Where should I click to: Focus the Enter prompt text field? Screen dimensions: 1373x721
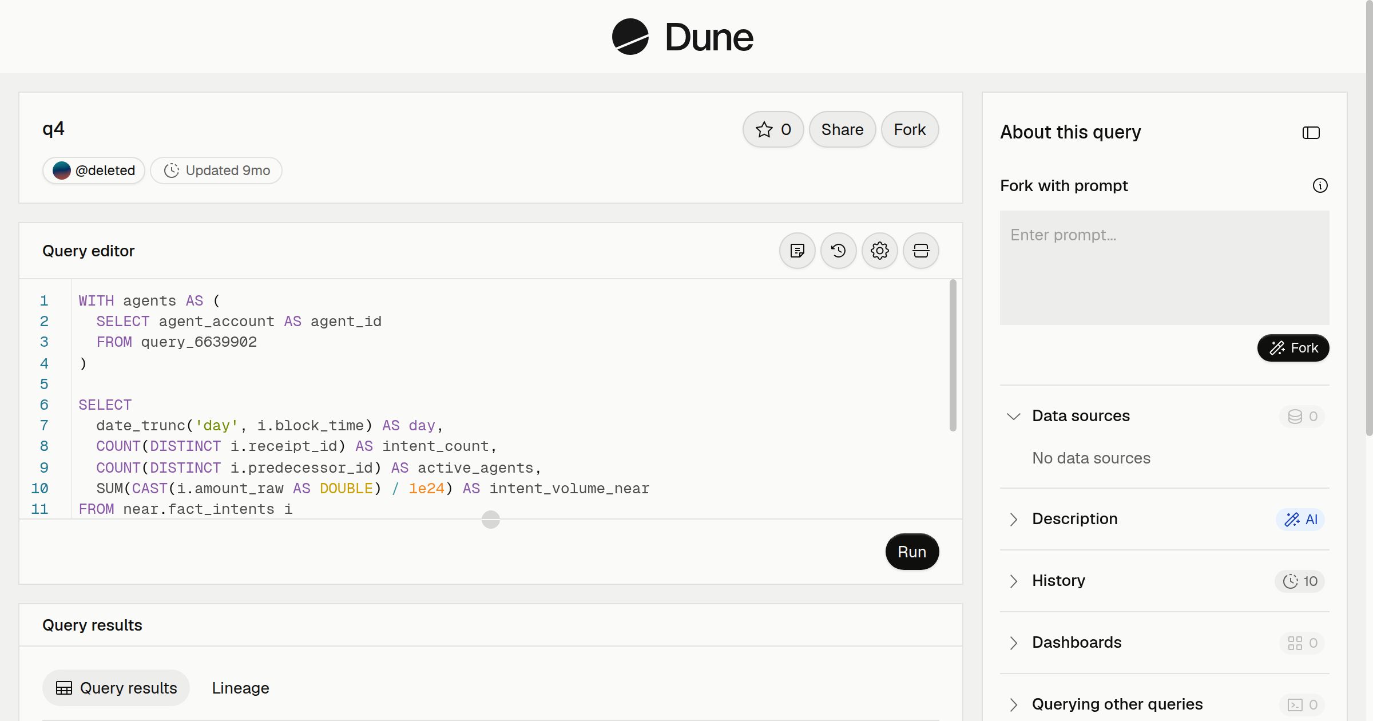pyautogui.click(x=1164, y=268)
